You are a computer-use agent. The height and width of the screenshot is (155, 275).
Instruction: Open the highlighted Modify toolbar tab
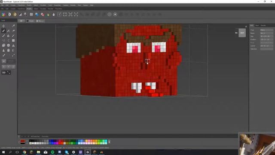pyautogui.click(x=29, y=9)
